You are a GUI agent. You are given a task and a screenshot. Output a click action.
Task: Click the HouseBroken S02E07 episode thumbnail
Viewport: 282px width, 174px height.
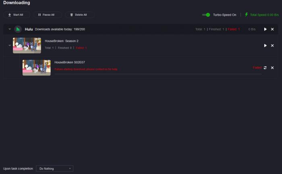[x=37, y=68]
